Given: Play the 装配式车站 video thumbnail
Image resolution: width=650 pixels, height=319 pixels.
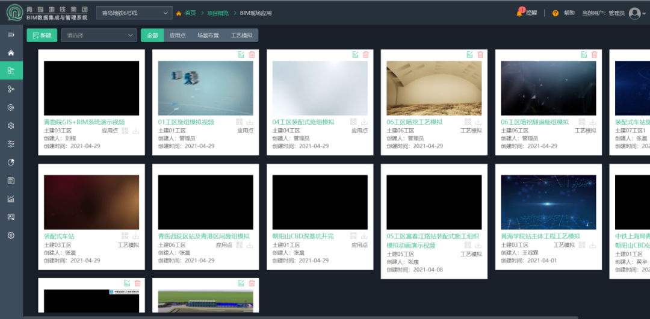Looking at the screenshot, I should [91, 202].
